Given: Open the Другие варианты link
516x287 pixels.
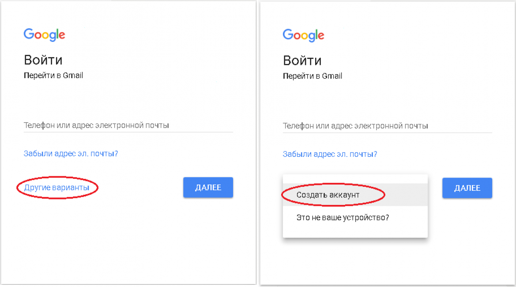Looking at the screenshot, I should tap(56, 188).
